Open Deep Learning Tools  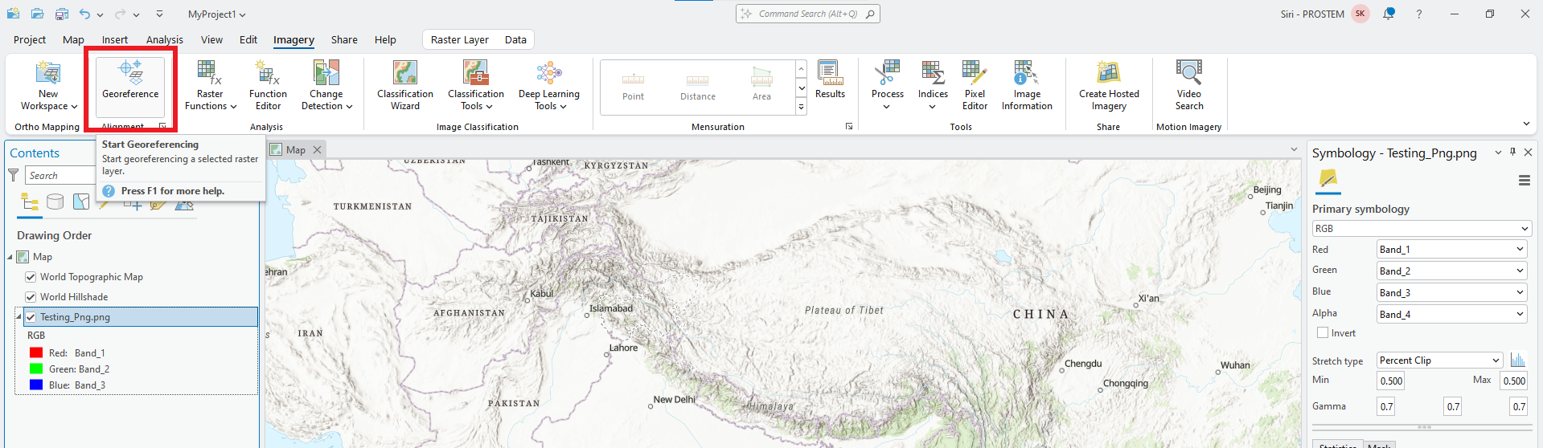pyautogui.click(x=549, y=86)
